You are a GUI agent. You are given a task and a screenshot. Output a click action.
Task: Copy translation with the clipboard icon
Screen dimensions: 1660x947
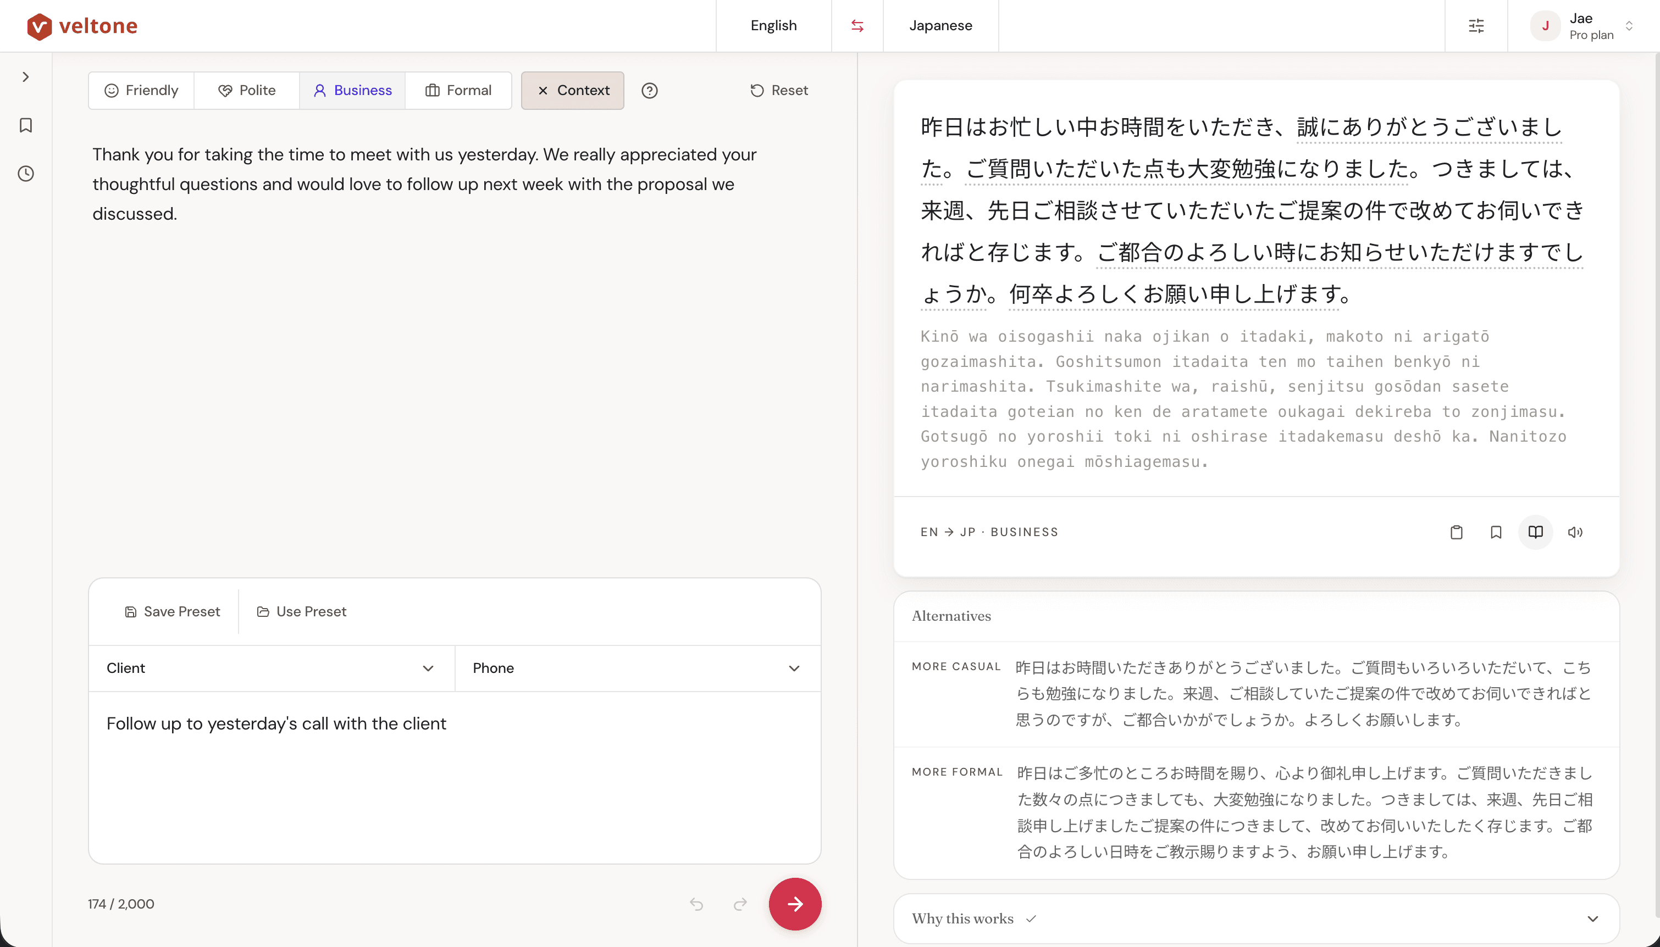point(1456,532)
